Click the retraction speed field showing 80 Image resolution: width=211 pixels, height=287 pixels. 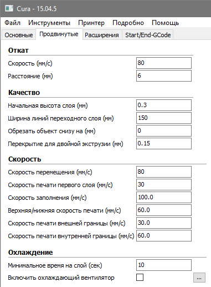click(164, 63)
